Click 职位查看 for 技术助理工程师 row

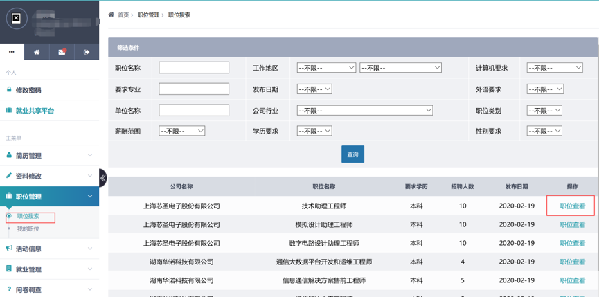click(572, 206)
